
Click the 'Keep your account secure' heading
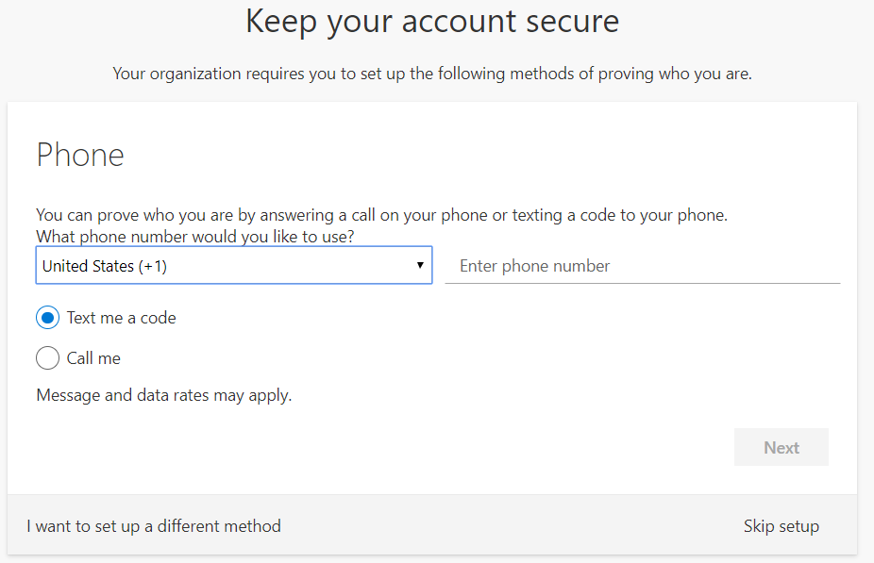tap(432, 22)
